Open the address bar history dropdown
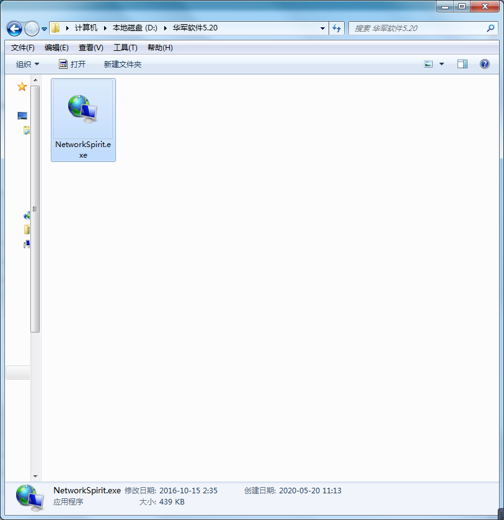504x520 pixels. 322,28
